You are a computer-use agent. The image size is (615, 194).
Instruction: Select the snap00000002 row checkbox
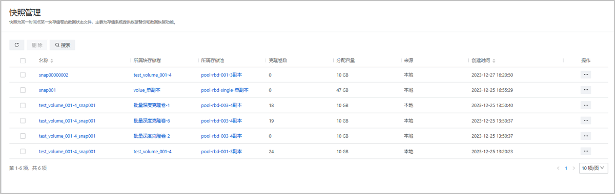[x=23, y=75]
